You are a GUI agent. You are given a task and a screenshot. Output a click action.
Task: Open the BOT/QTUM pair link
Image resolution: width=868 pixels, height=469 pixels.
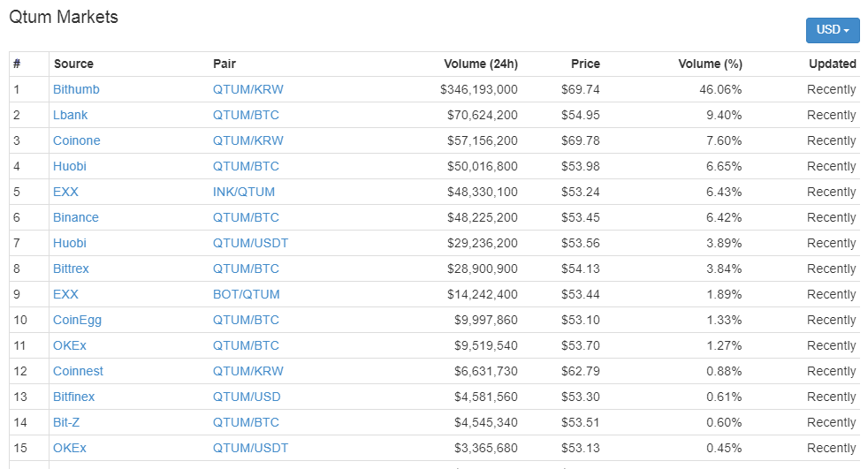(x=247, y=294)
